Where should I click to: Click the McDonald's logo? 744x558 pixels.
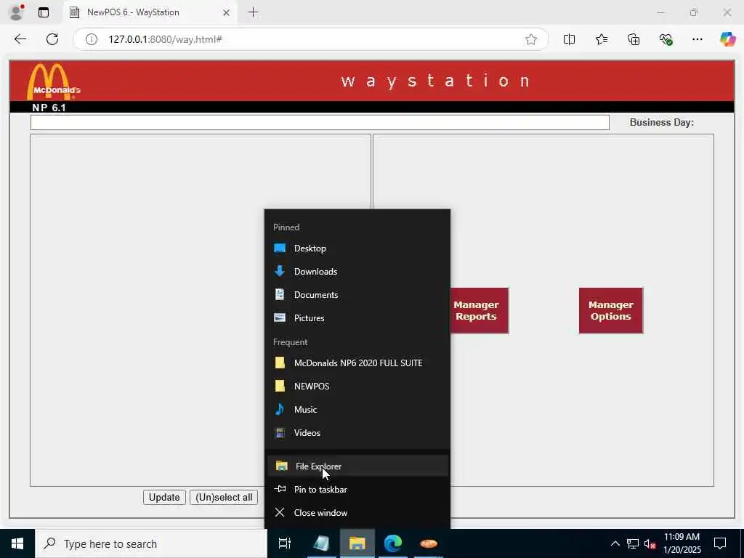coord(52,81)
